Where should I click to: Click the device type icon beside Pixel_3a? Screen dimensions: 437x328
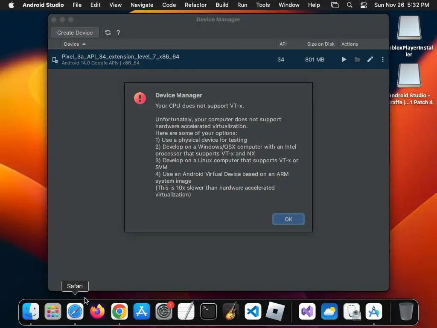(55, 60)
